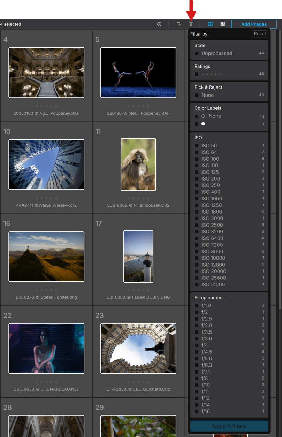Check the Pick & Reject None filter
Viewport: 282px width, 437px height.
click(197, 95)
